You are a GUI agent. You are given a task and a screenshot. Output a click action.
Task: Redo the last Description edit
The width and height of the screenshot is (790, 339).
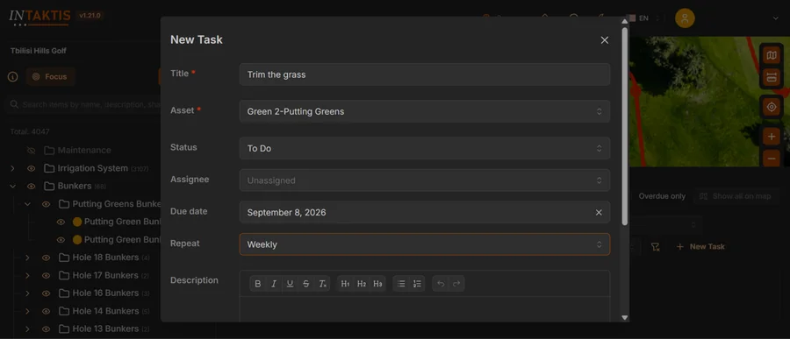click(456, 284)
